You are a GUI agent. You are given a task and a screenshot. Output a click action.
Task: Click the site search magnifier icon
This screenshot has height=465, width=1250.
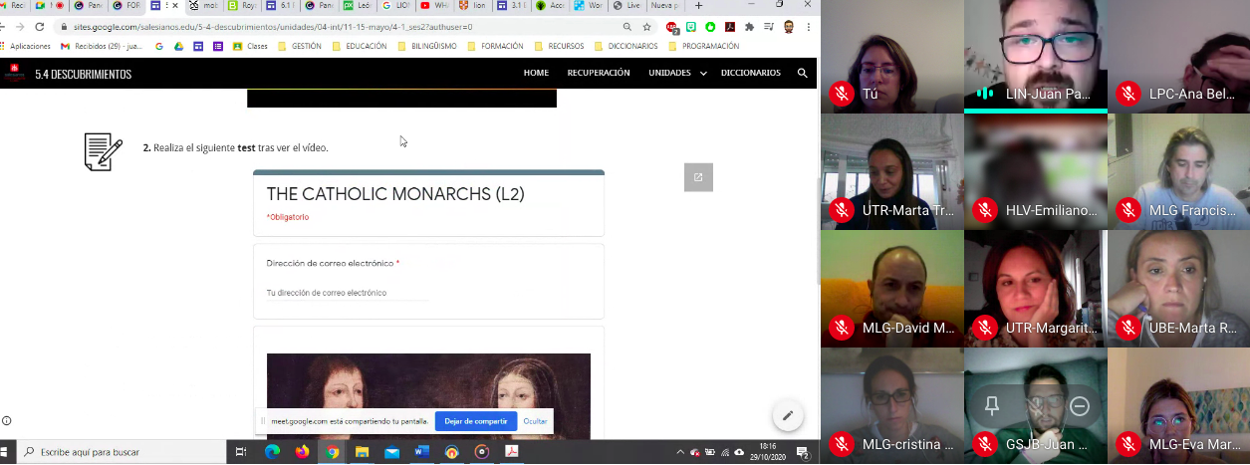pyautogui.click(x=802, y=73)
